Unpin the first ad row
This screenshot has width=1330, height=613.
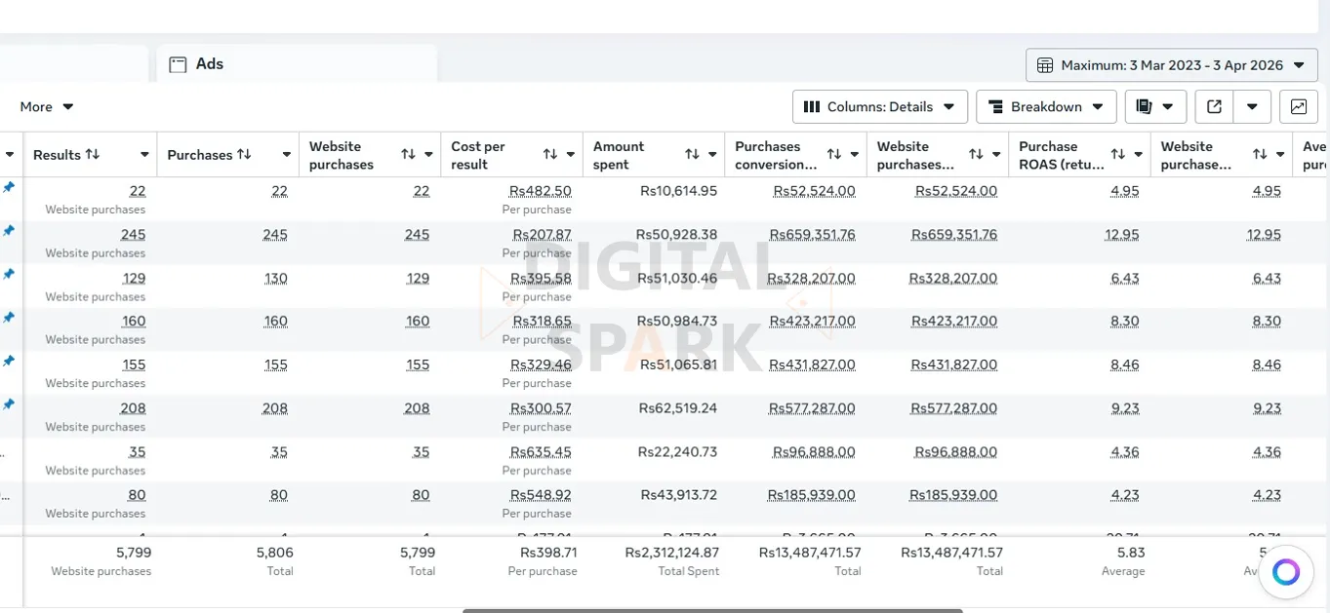[x=9, y=185]
